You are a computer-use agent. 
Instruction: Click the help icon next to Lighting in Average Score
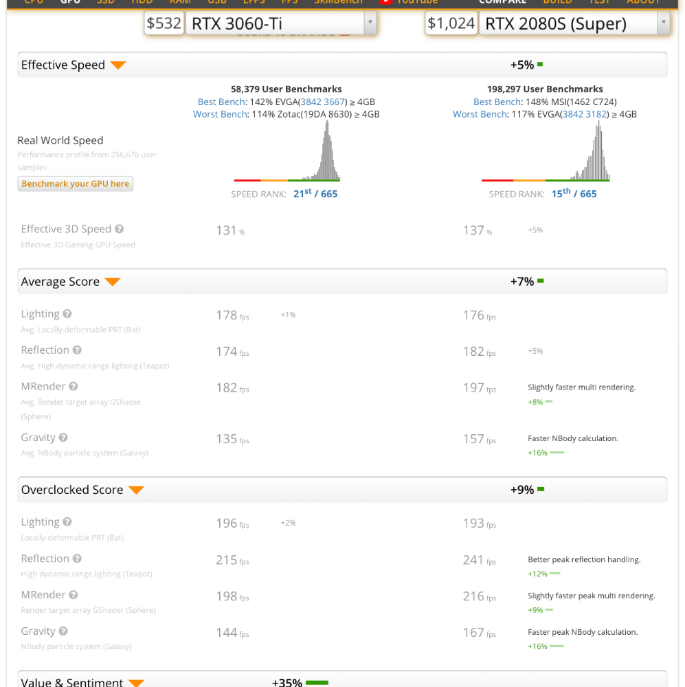[67, 314]
